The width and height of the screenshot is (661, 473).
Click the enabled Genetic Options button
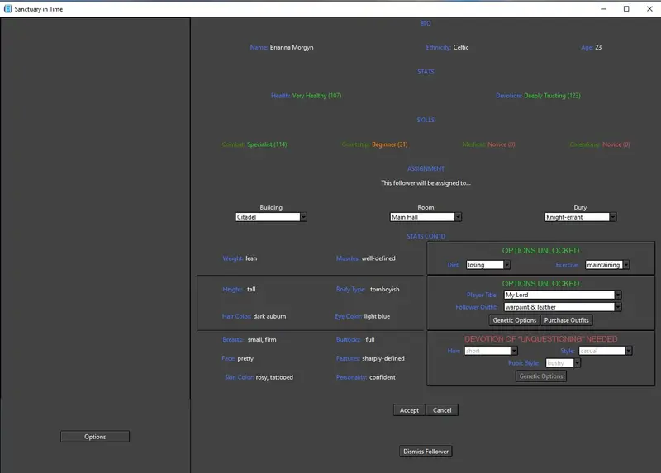pos(514,320)
